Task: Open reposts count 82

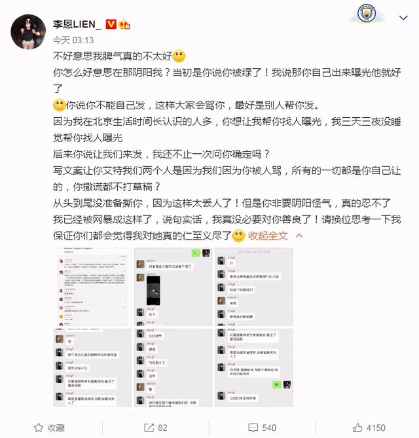Action: tap(162, 428)
